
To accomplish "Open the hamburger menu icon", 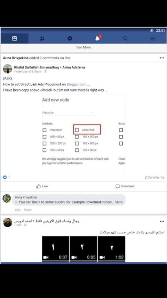I will (153, 39).
